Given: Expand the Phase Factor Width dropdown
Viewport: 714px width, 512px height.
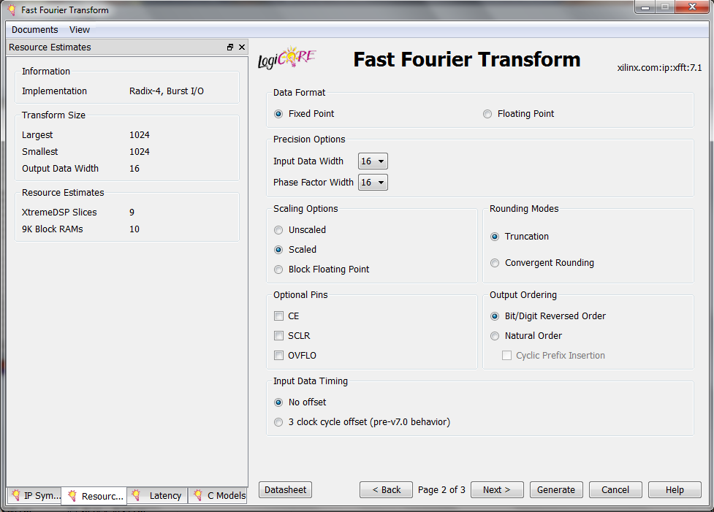Looking at the screenshot, I should pyautogui.click(x=373, y=183).
